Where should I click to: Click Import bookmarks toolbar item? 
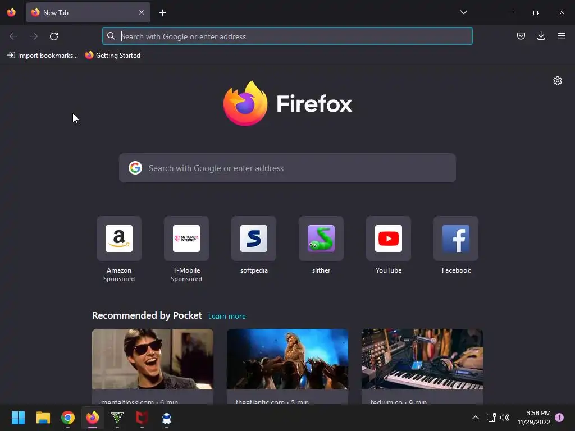(x=43, y=56)
